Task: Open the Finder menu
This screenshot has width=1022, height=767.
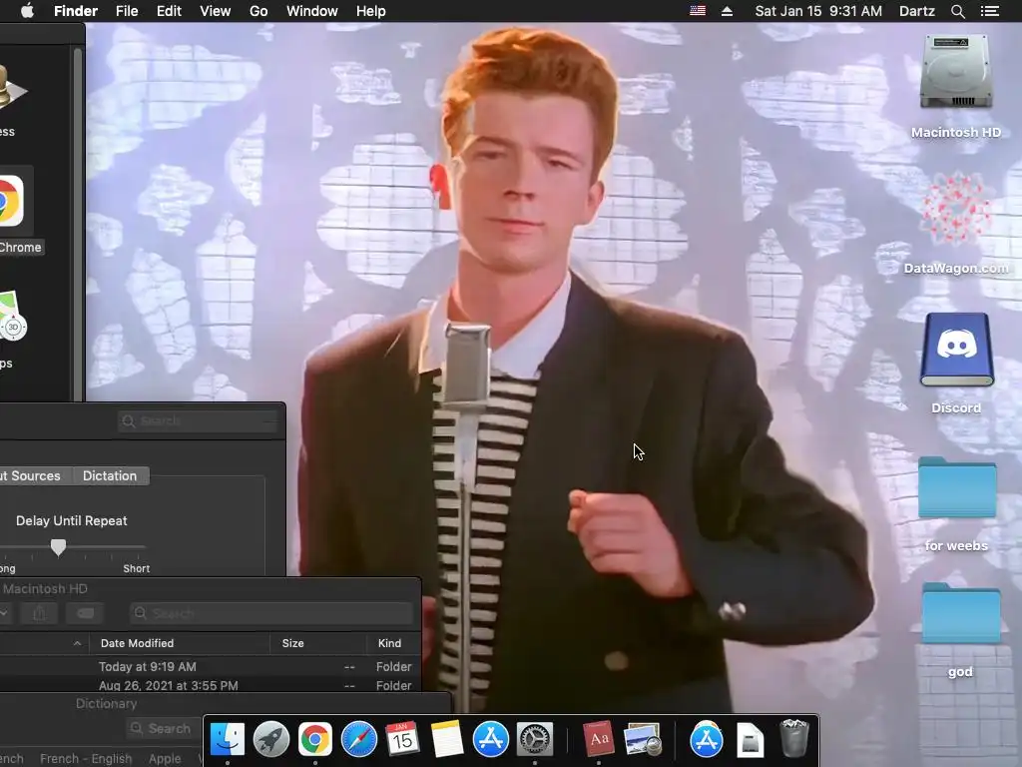Action: [x=76, y=11]
